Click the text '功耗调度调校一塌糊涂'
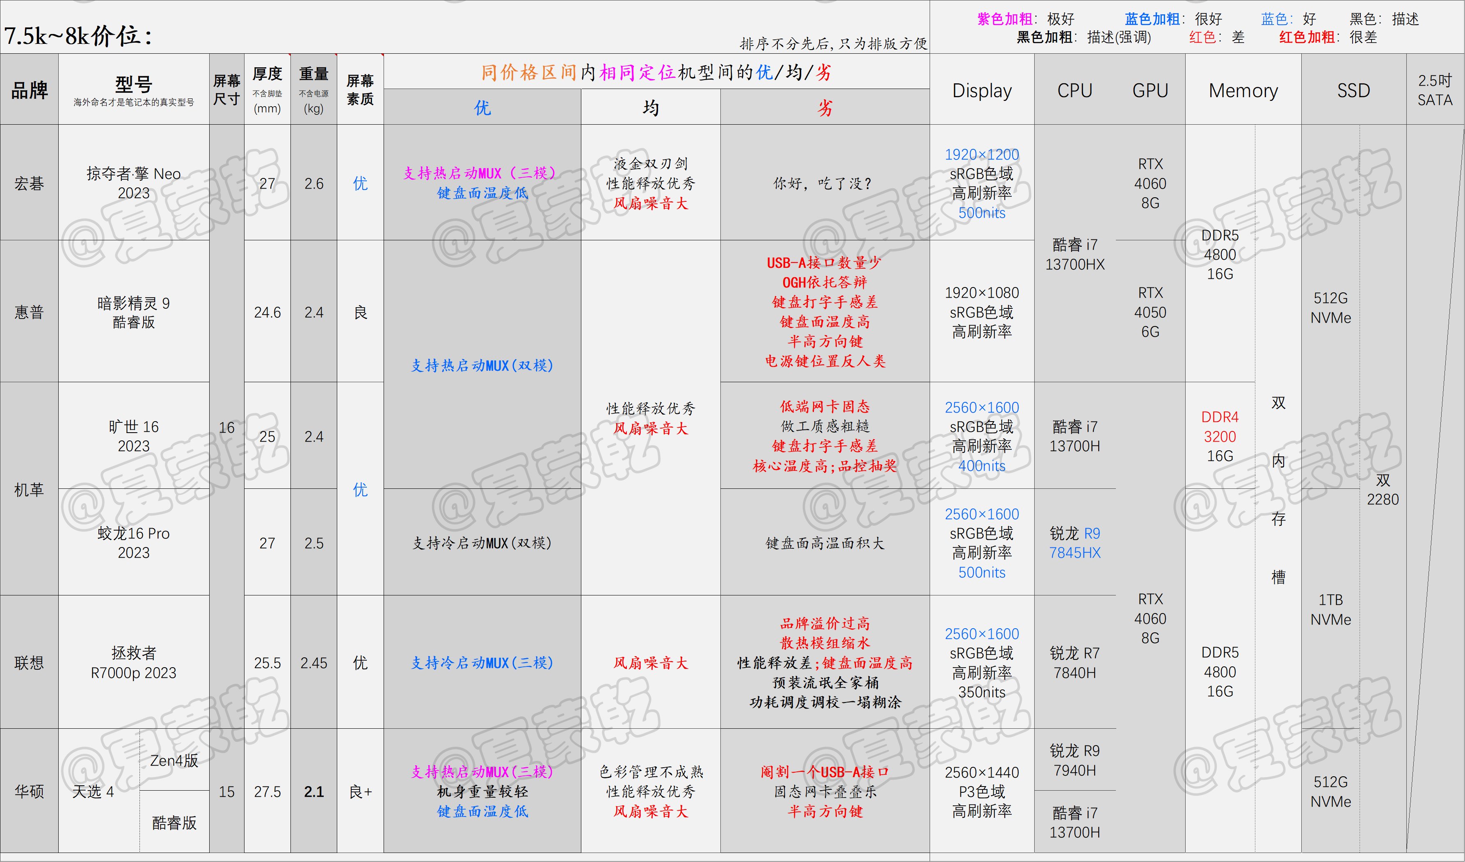 825,702
